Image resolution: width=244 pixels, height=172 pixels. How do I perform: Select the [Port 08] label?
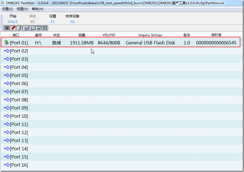click(19, 100)
